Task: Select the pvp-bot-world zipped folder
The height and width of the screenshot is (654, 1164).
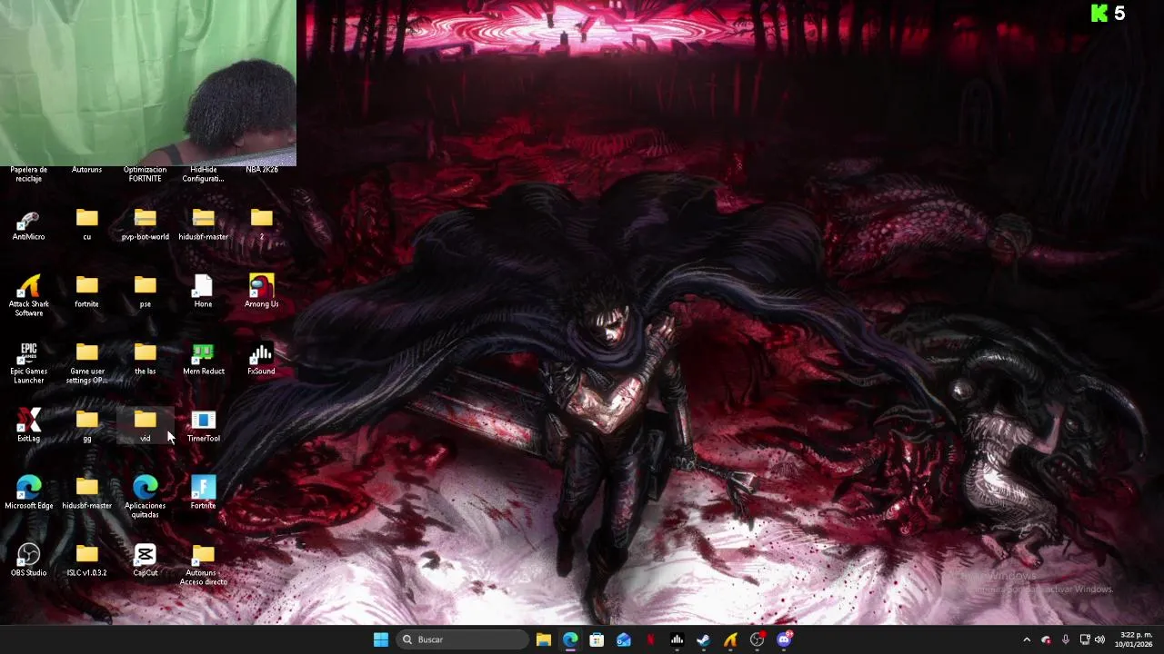Action: coord(145,224)
